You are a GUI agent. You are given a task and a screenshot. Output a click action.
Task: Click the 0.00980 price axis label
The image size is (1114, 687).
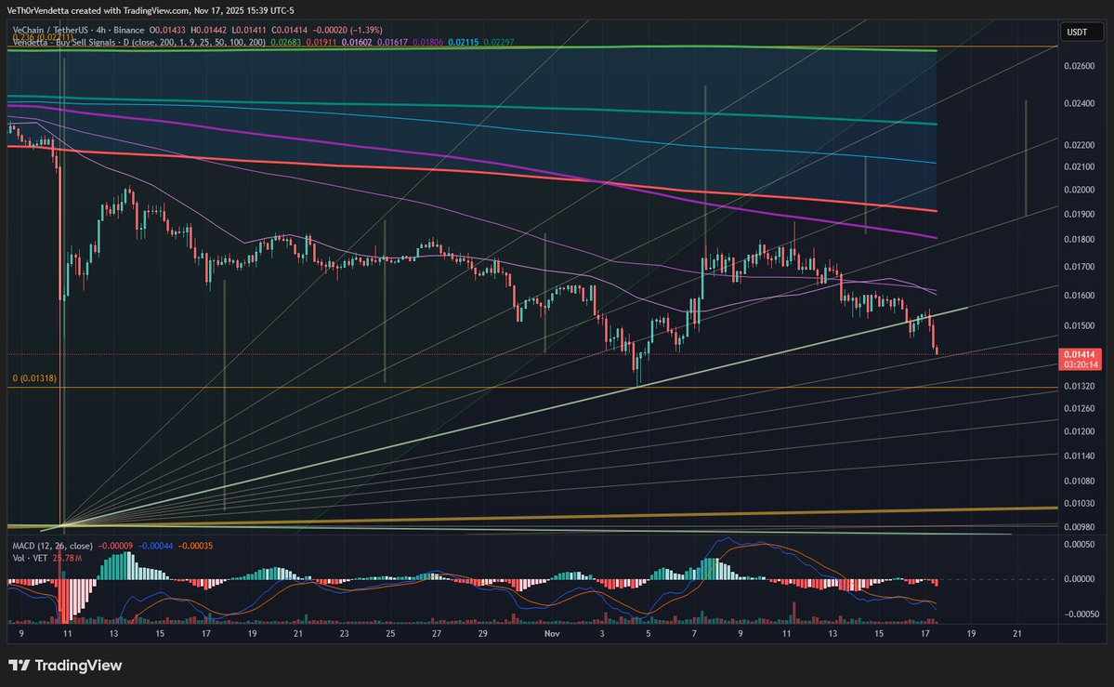[x=1079, y=527]
